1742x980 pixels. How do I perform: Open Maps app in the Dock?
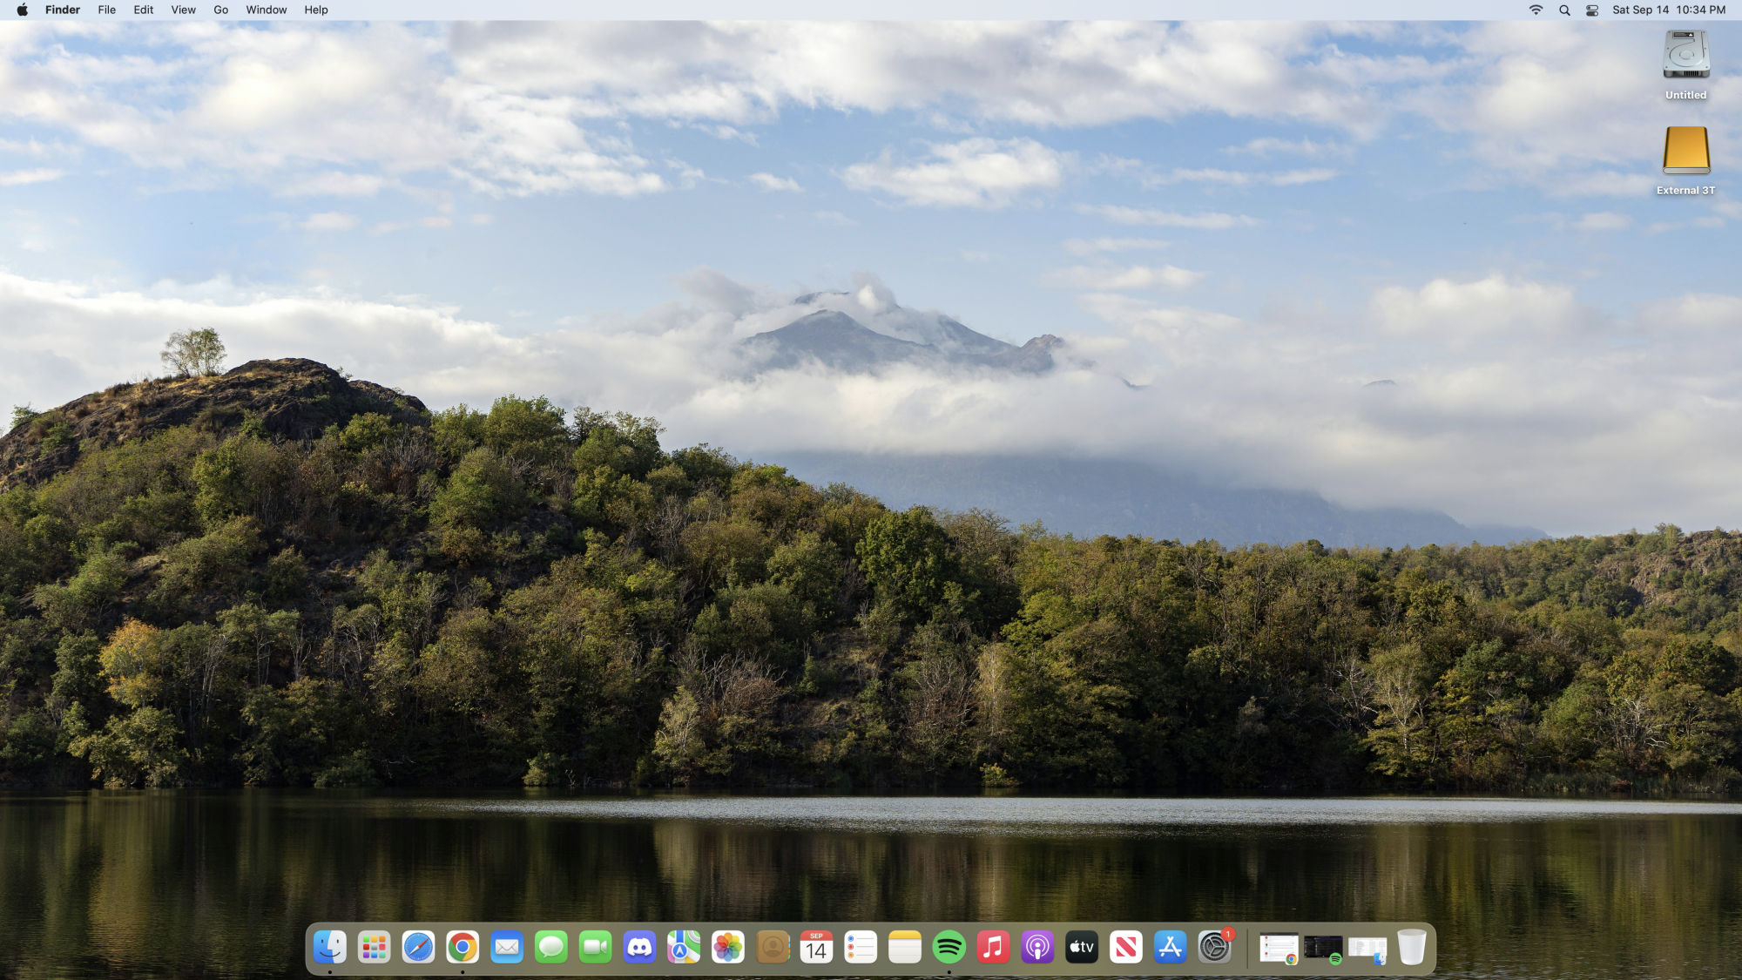pyautogui.click(x=684, y=947)
